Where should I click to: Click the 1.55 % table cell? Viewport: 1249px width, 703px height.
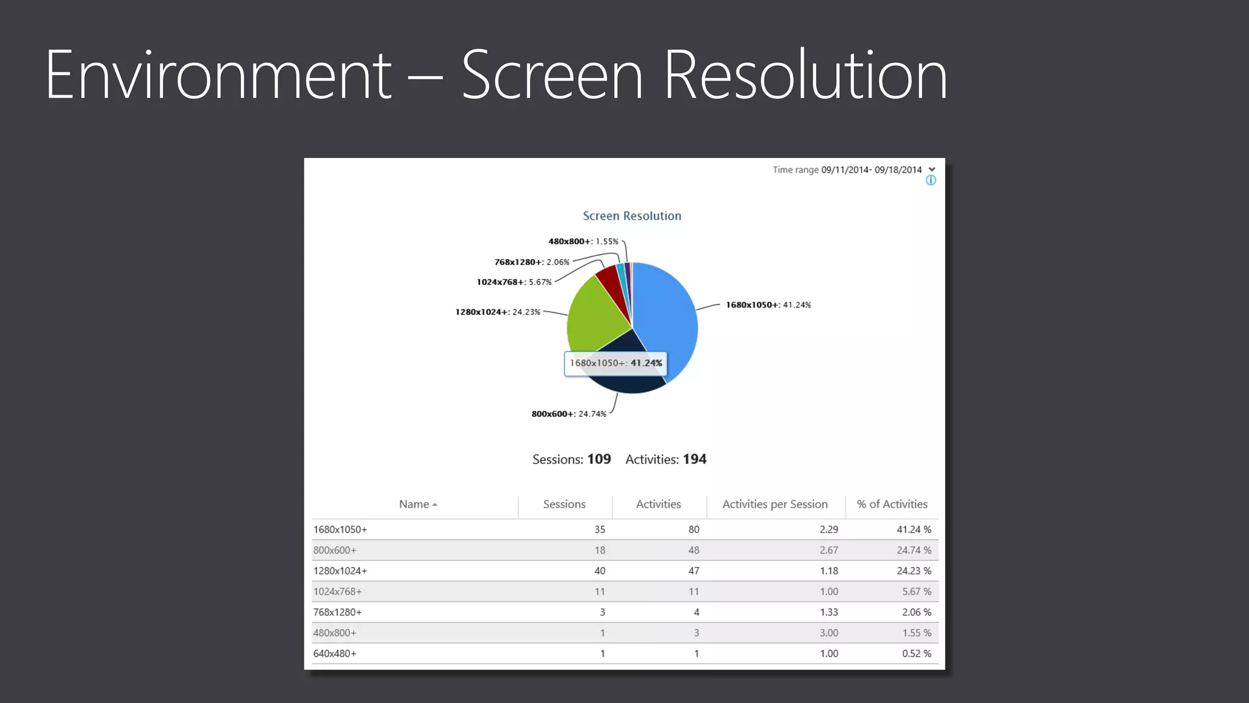point(917,633)
